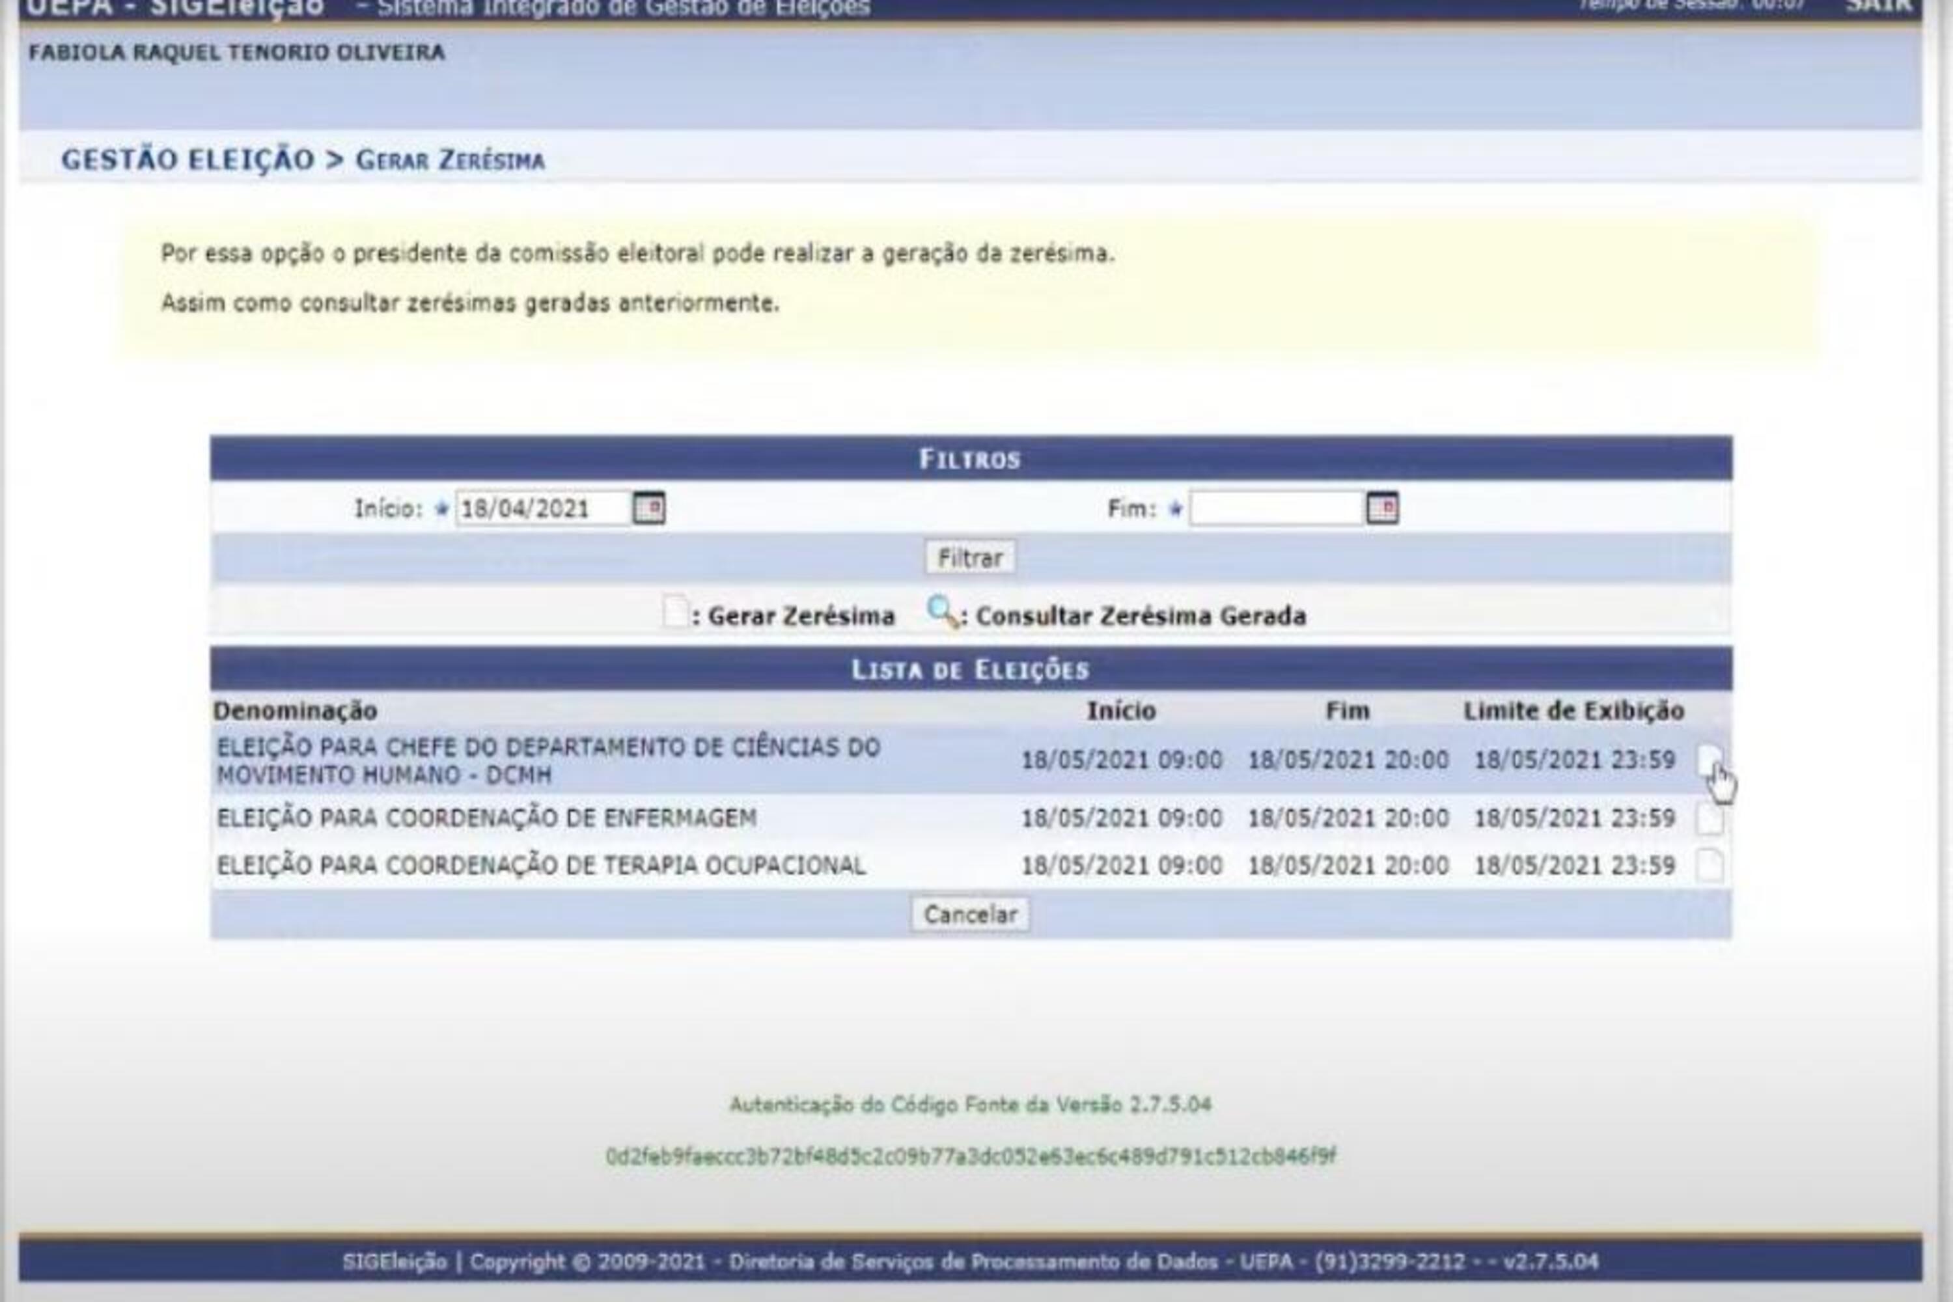Select the Coordenação de Enfermagem election name

[x=486, y=819]
